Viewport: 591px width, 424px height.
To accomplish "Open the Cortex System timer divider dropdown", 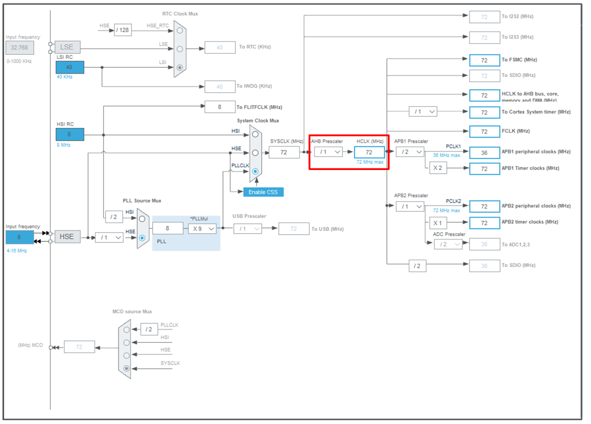I will (423, 112).
